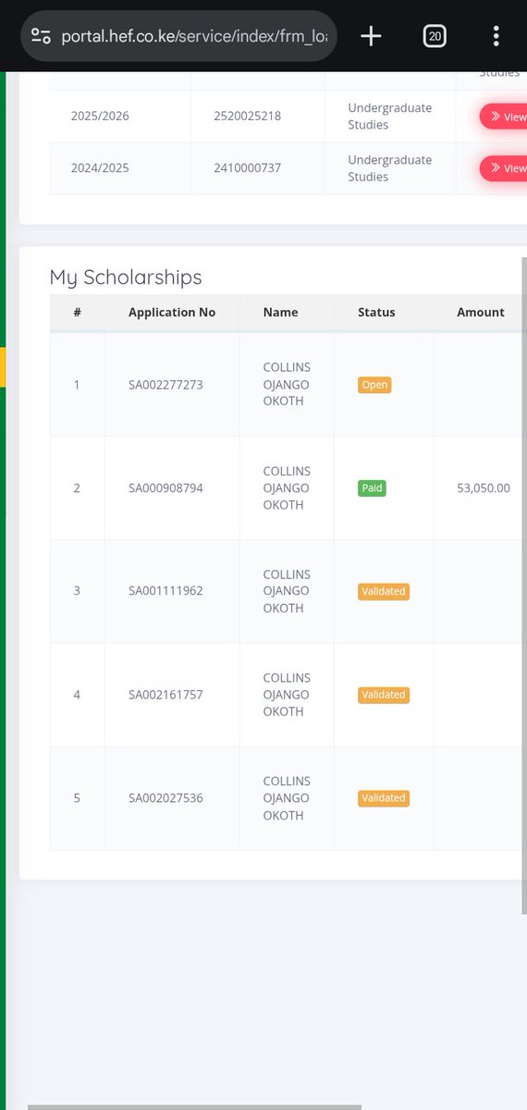Click name COLLINS OJANGO OKOTH in row 5

click(x=287, y=797)
